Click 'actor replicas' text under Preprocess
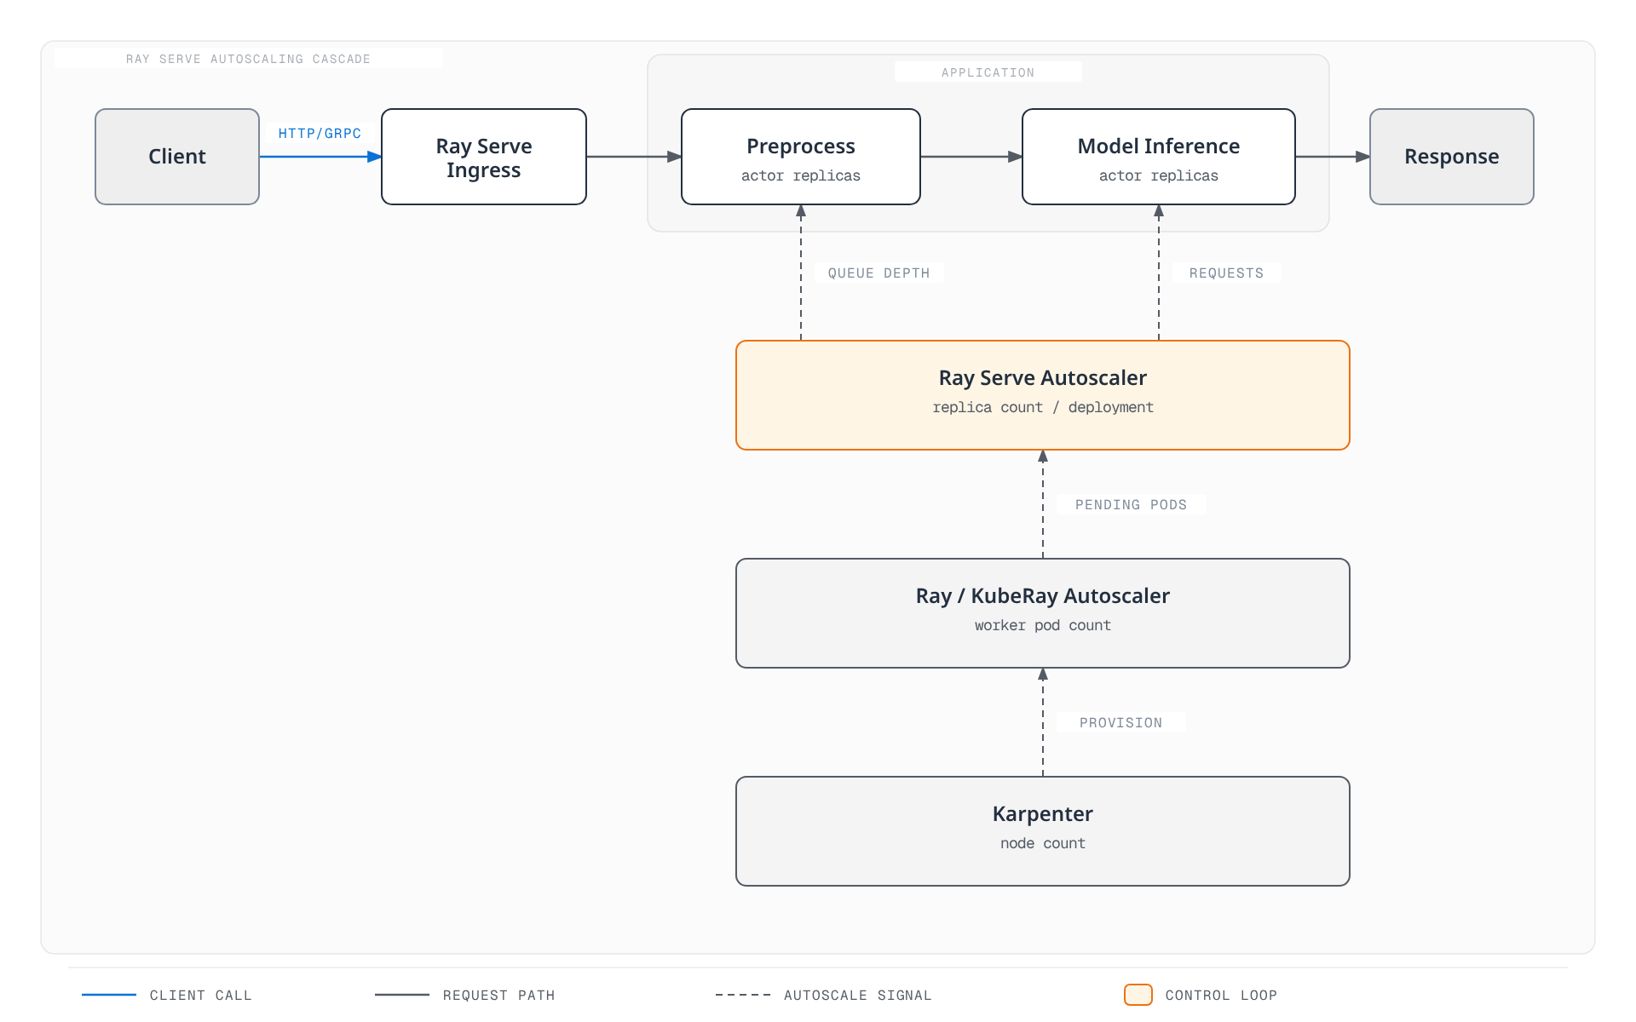The height and width of the screenshot is (1022, 1636). click(x=801, y=175)
